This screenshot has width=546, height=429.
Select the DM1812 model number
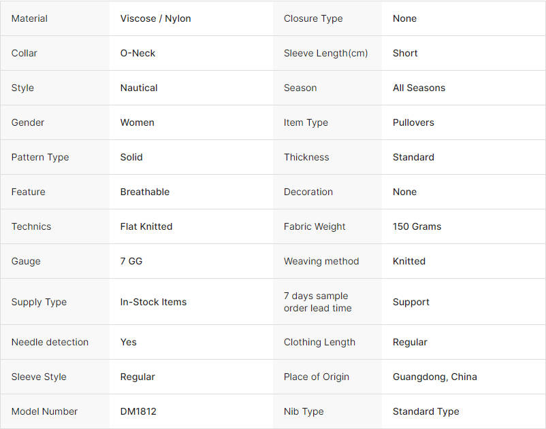[x=138, y=411]
